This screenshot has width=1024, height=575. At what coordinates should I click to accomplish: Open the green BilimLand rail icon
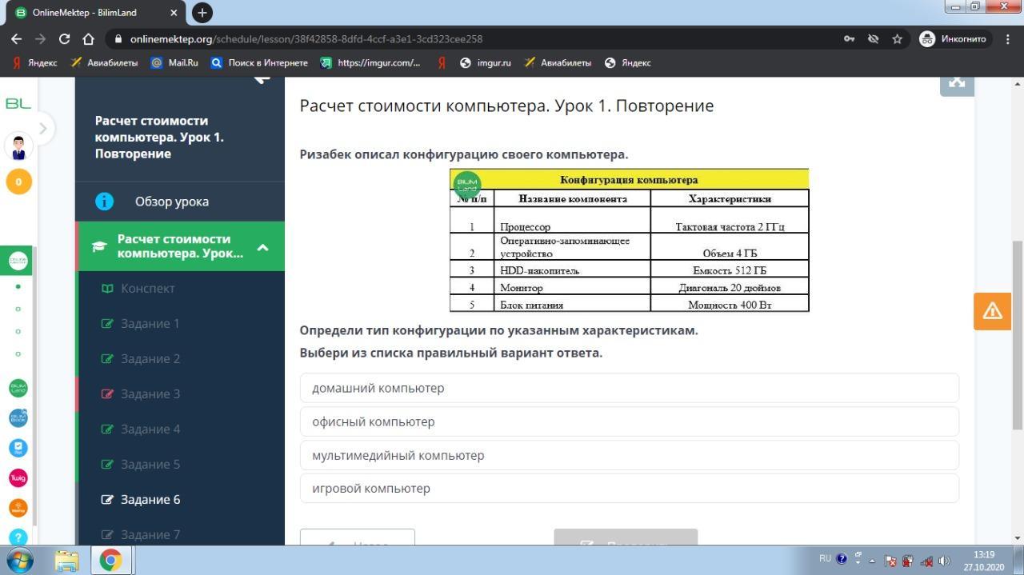tap(18, 388)
